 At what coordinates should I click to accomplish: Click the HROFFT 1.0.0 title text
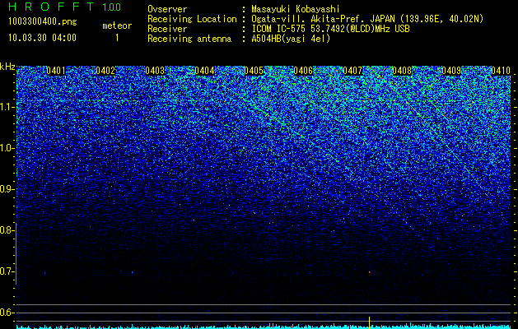(65, 7)
